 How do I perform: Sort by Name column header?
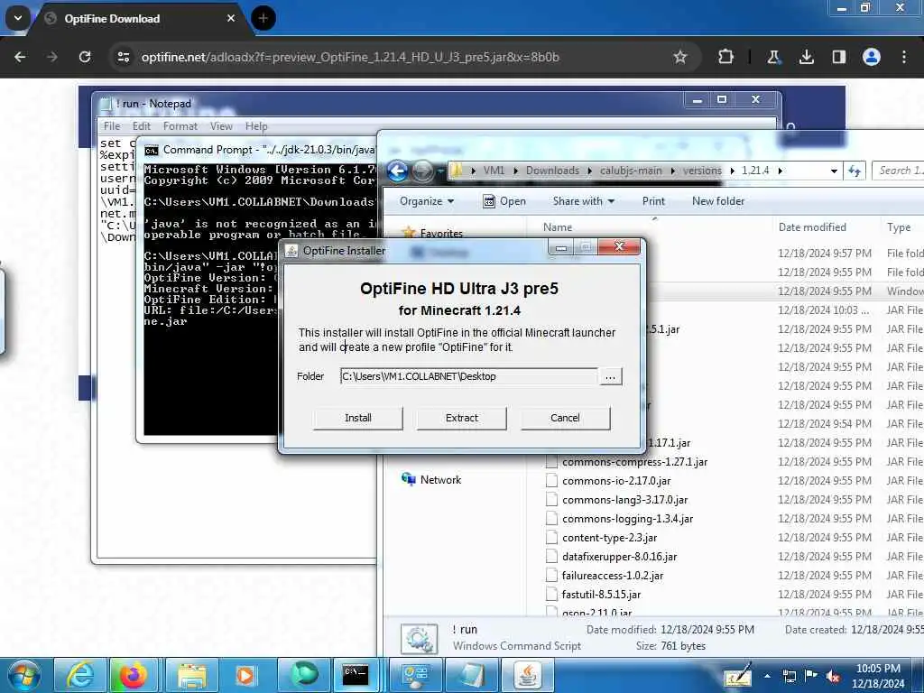click(558, 227)
